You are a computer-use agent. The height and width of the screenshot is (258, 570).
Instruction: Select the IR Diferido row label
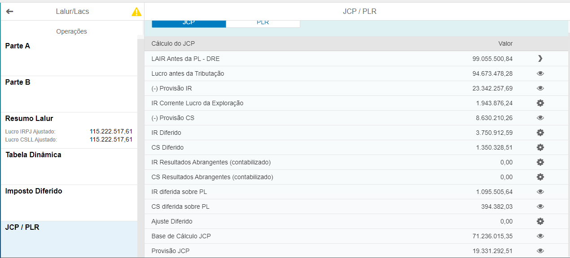[x=167, y=133]
